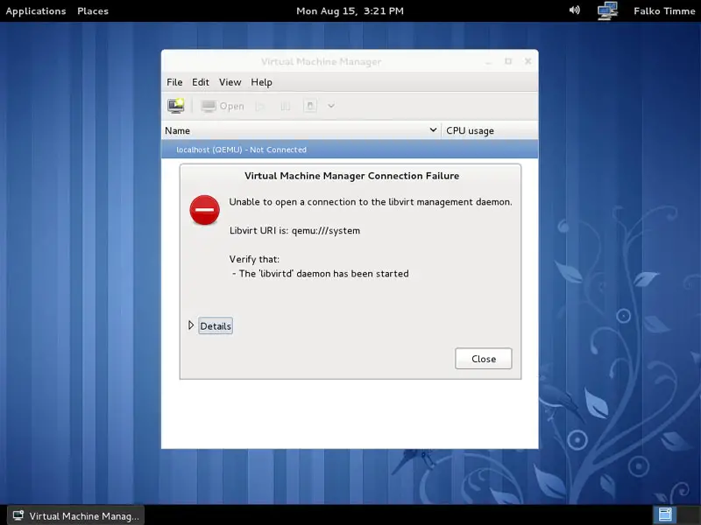Click the Open toolbar button

click(223, 106)
